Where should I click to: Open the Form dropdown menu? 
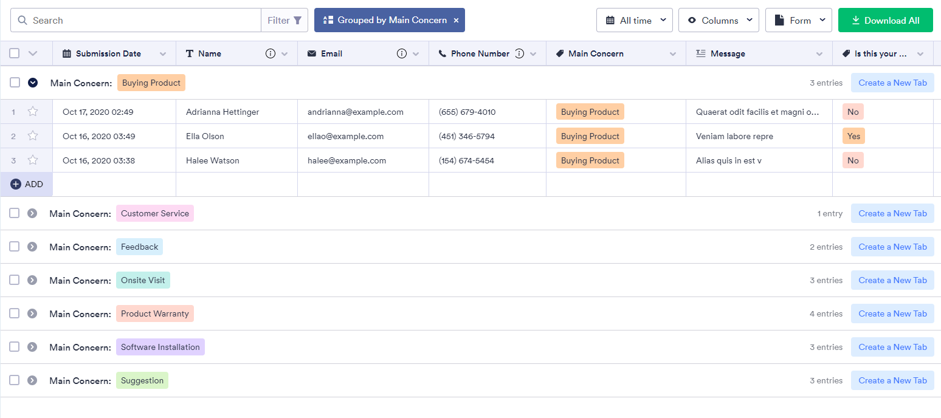click(798, 21)
